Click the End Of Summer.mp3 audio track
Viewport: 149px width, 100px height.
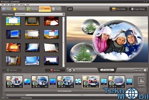pos(64,91)
